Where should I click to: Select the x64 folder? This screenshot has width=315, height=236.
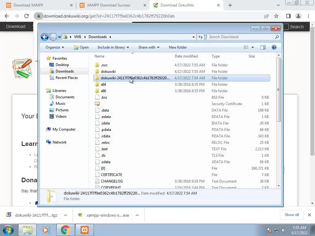181,85
